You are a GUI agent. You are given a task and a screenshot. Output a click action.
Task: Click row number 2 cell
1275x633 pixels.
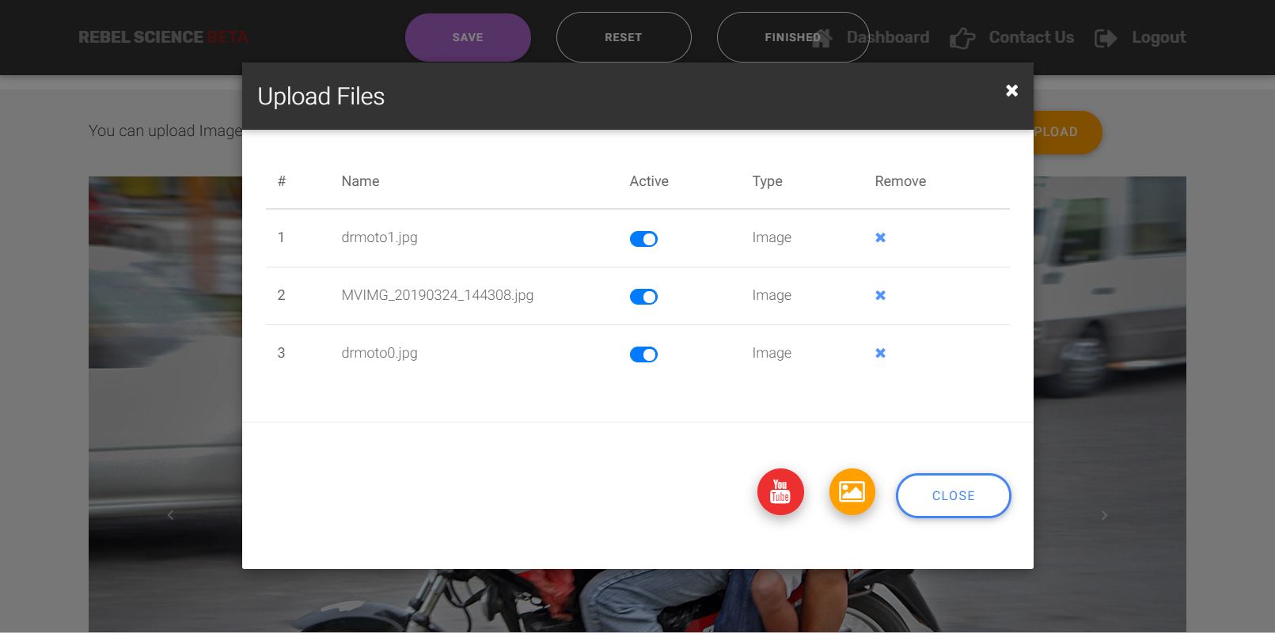[281, 295]
